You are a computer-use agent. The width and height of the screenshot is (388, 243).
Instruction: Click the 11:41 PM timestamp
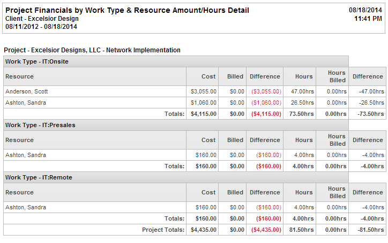pyautogui.click(x=369, y=19)
